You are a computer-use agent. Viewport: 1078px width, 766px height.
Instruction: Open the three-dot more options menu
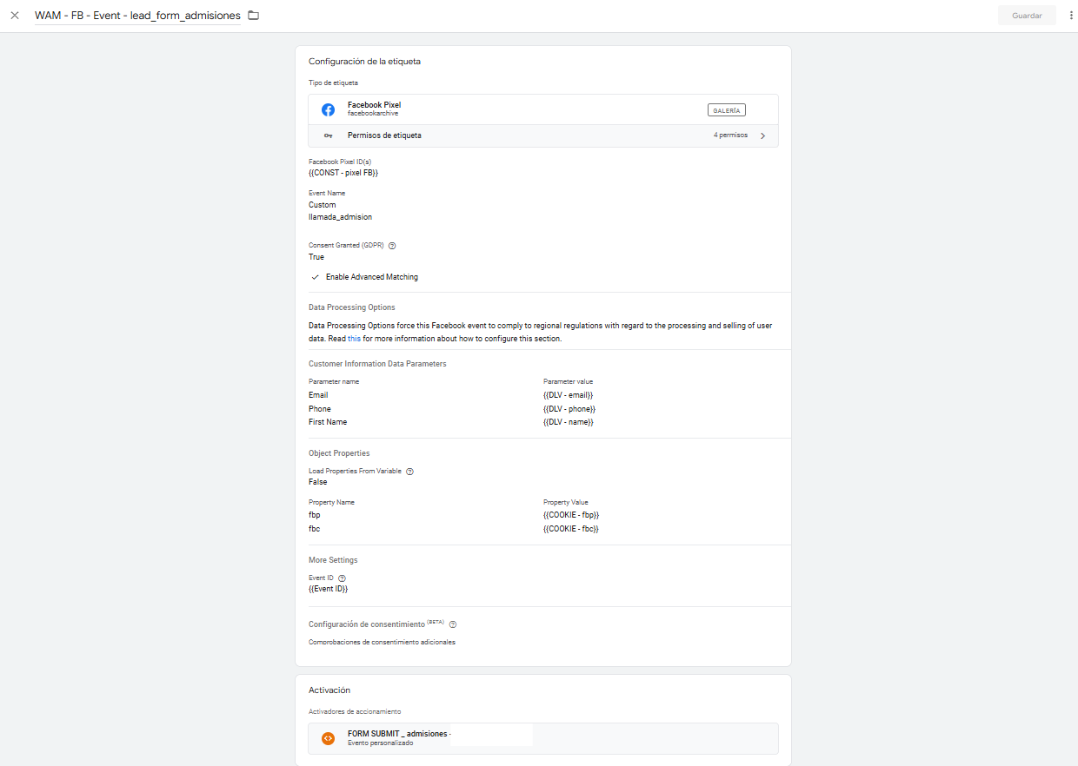point(1071,16)
